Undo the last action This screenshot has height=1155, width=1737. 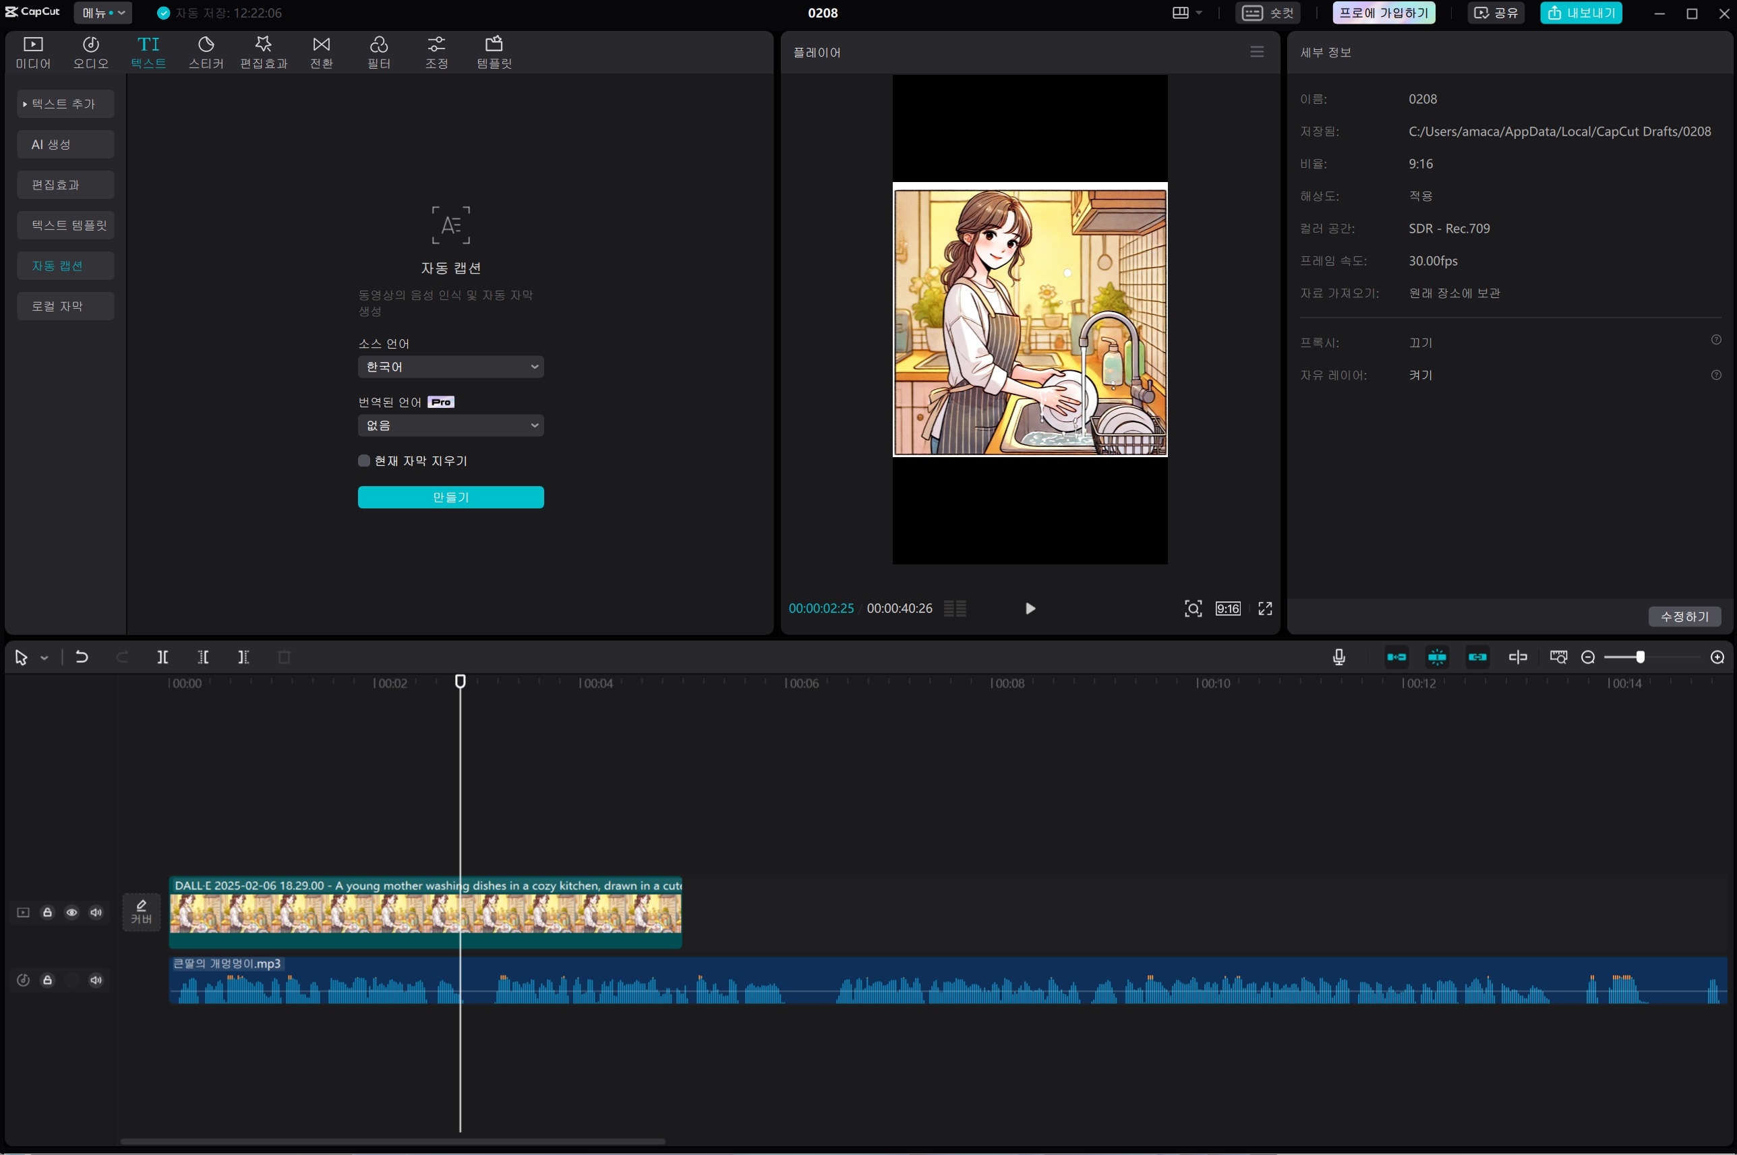click(x=82, y=657)
